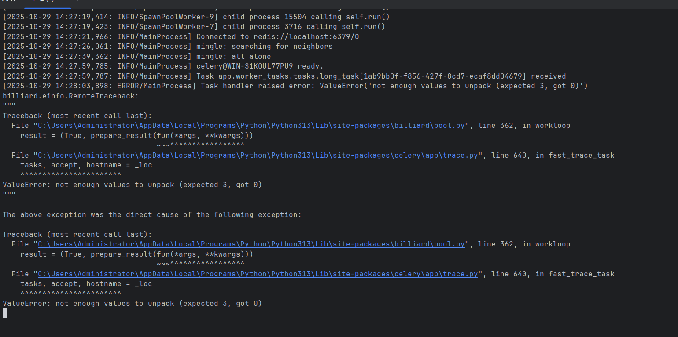Open billiard pool.py link in final traceback
Screen dimensions: 678x337
pos(251,244)
